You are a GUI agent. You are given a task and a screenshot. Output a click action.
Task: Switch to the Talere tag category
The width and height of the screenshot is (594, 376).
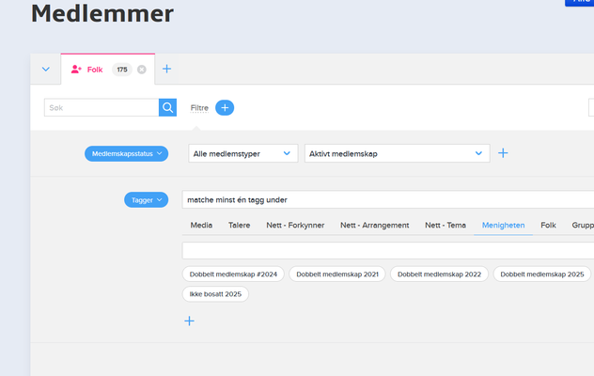coord(239,226)
